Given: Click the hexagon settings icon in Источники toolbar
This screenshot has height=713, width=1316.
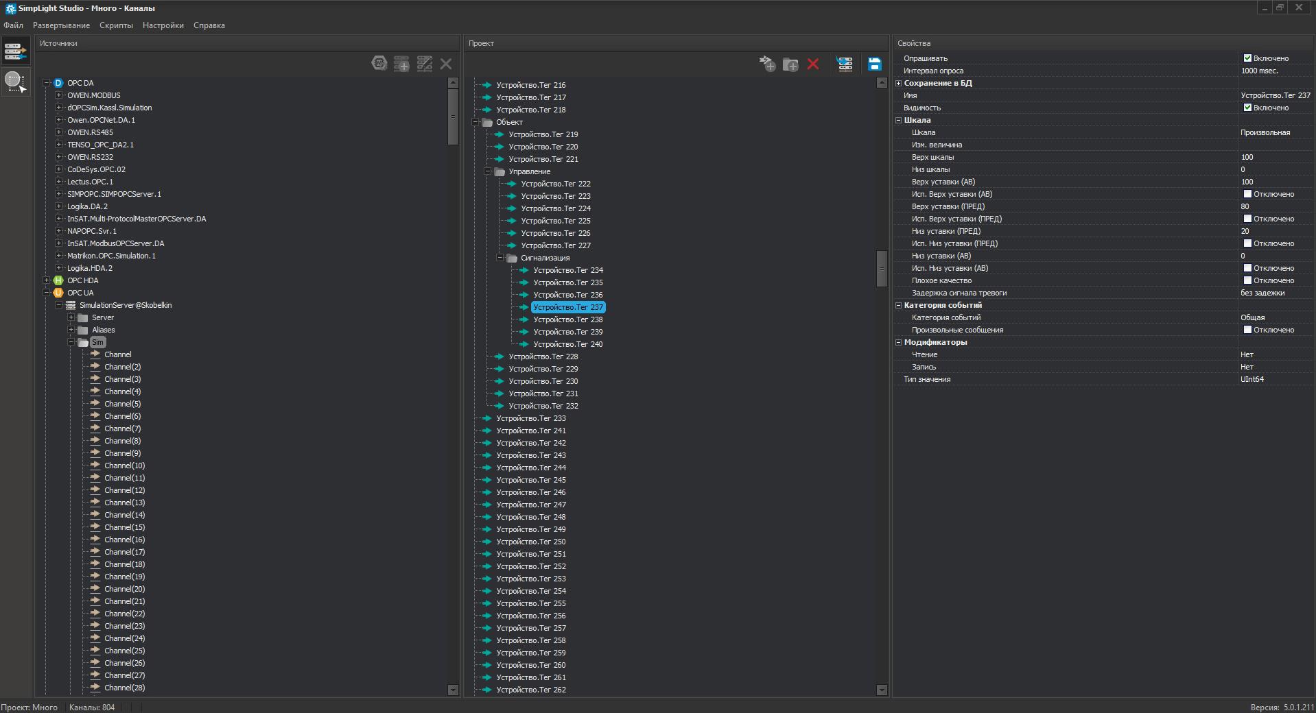Looking at the screenshot, I should 379,64.
